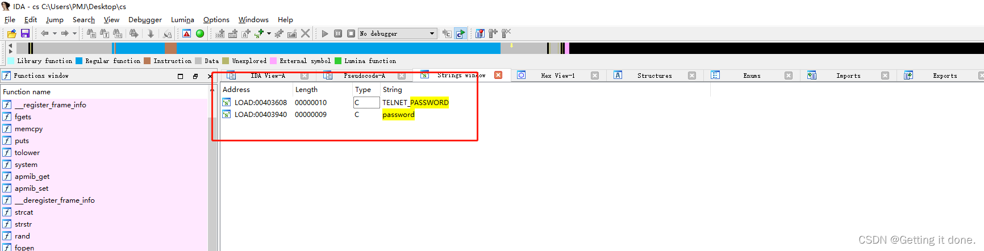Close the Hex View-1 tab
Image resolution: width=984 pixels, height=251 pixels.
pos(595,76)
